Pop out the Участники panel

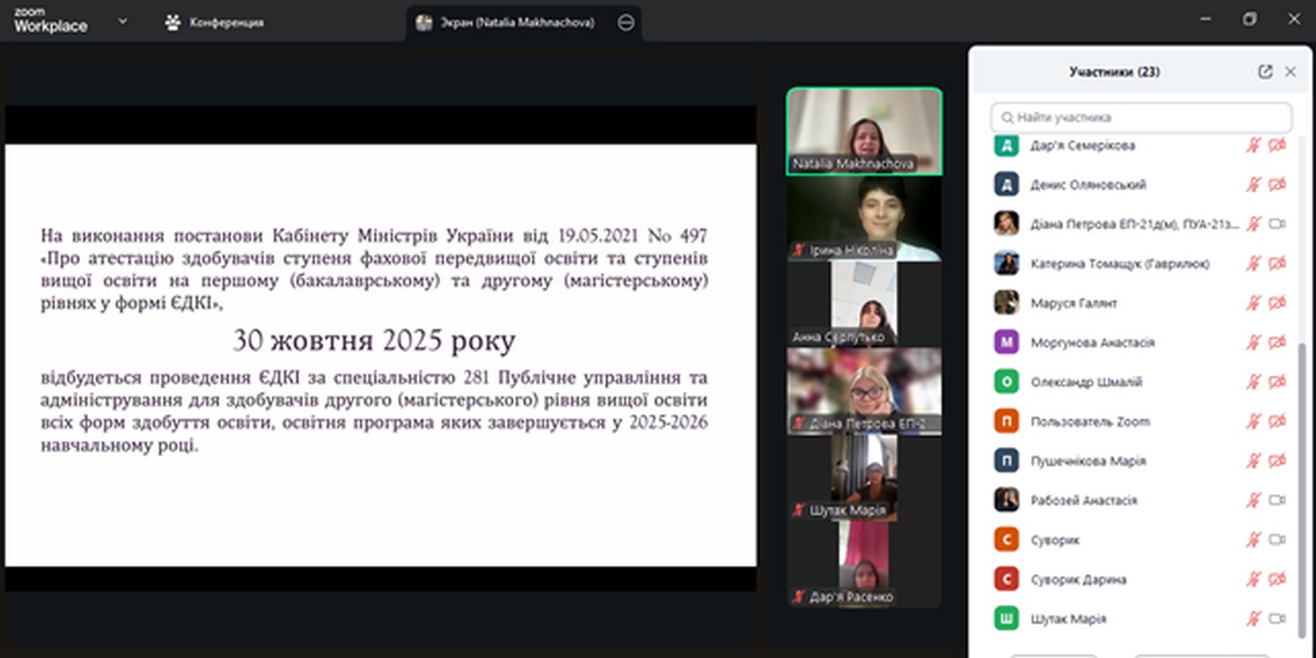coord(1265,72)
